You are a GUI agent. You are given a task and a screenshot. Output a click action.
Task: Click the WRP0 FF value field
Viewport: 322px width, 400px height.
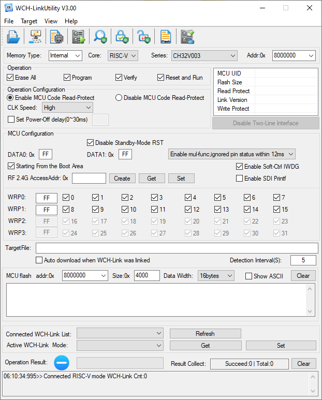[x=47, y=198]
